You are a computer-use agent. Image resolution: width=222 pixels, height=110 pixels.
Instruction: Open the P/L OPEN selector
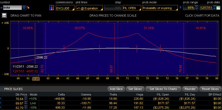132,8
